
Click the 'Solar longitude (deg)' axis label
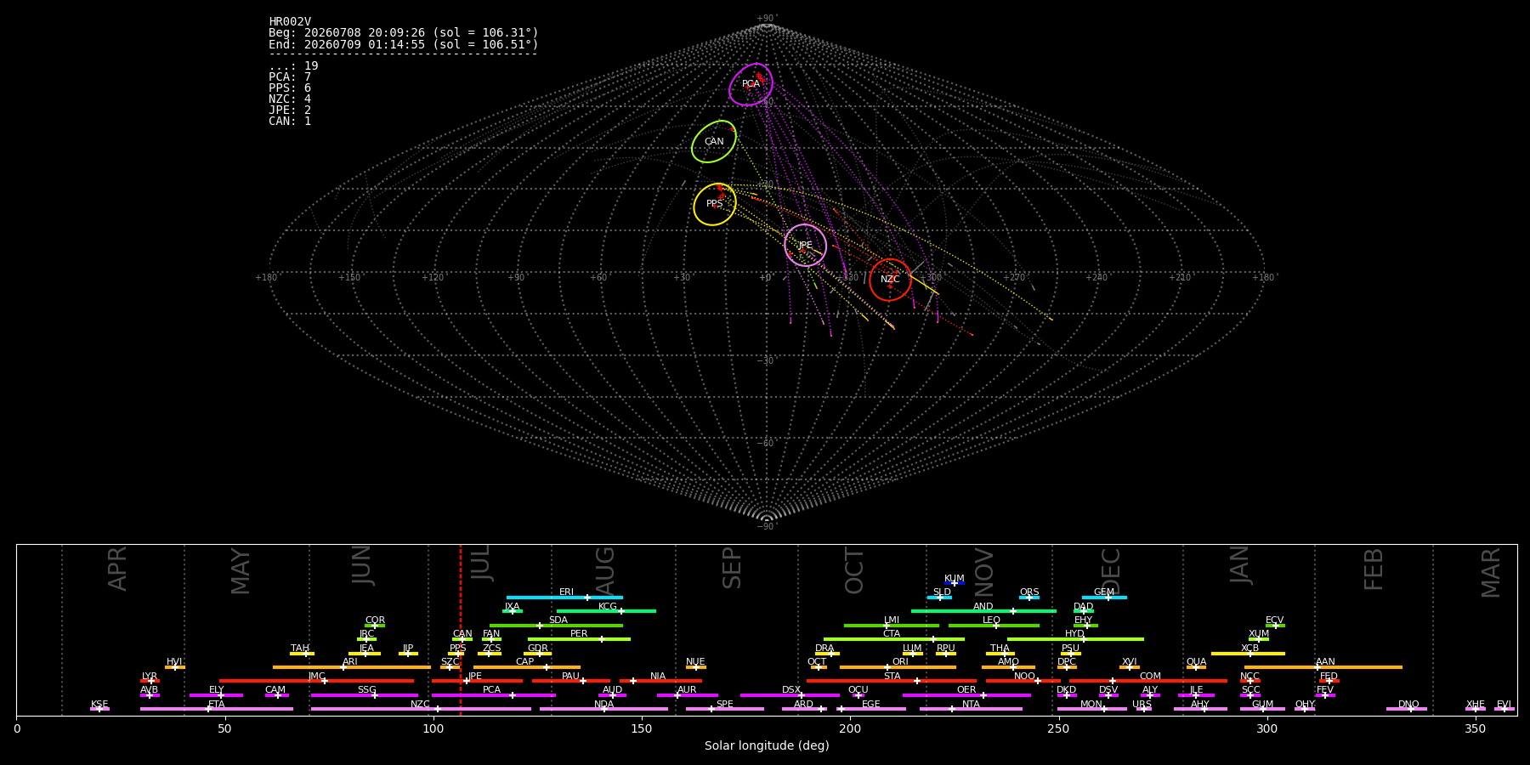point(767,746)
